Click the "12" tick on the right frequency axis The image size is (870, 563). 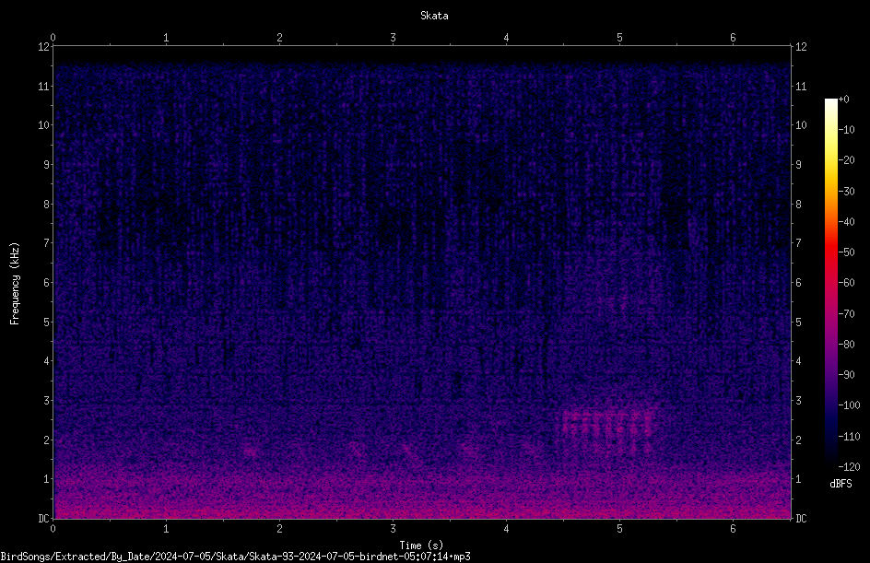(801, 47)
